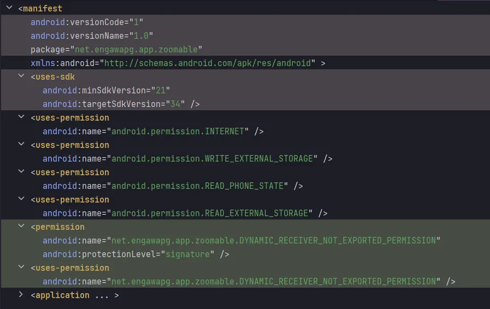Collapse the permission node chevron
Viewport: 490px width, 309px height.
click(21, 227)
